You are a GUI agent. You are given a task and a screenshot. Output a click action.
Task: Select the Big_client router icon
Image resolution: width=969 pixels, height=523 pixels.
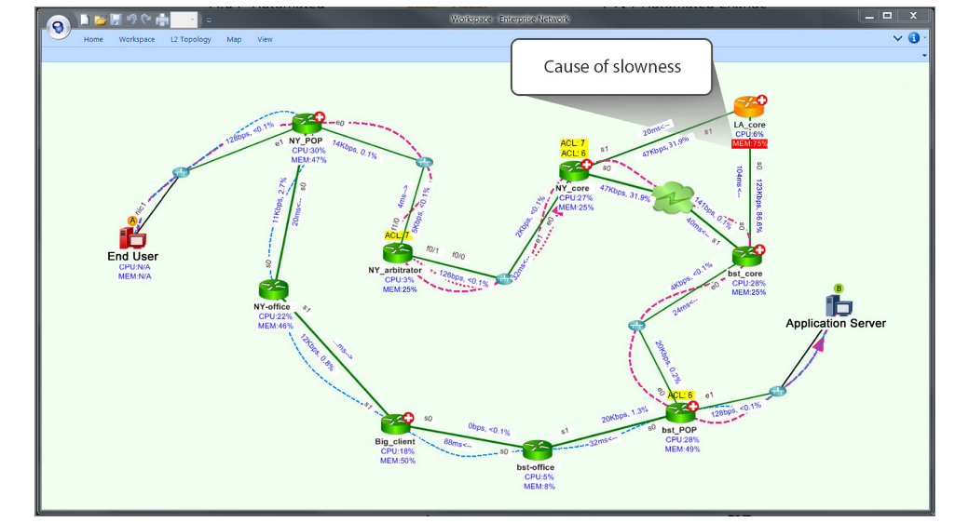(395, 424)
